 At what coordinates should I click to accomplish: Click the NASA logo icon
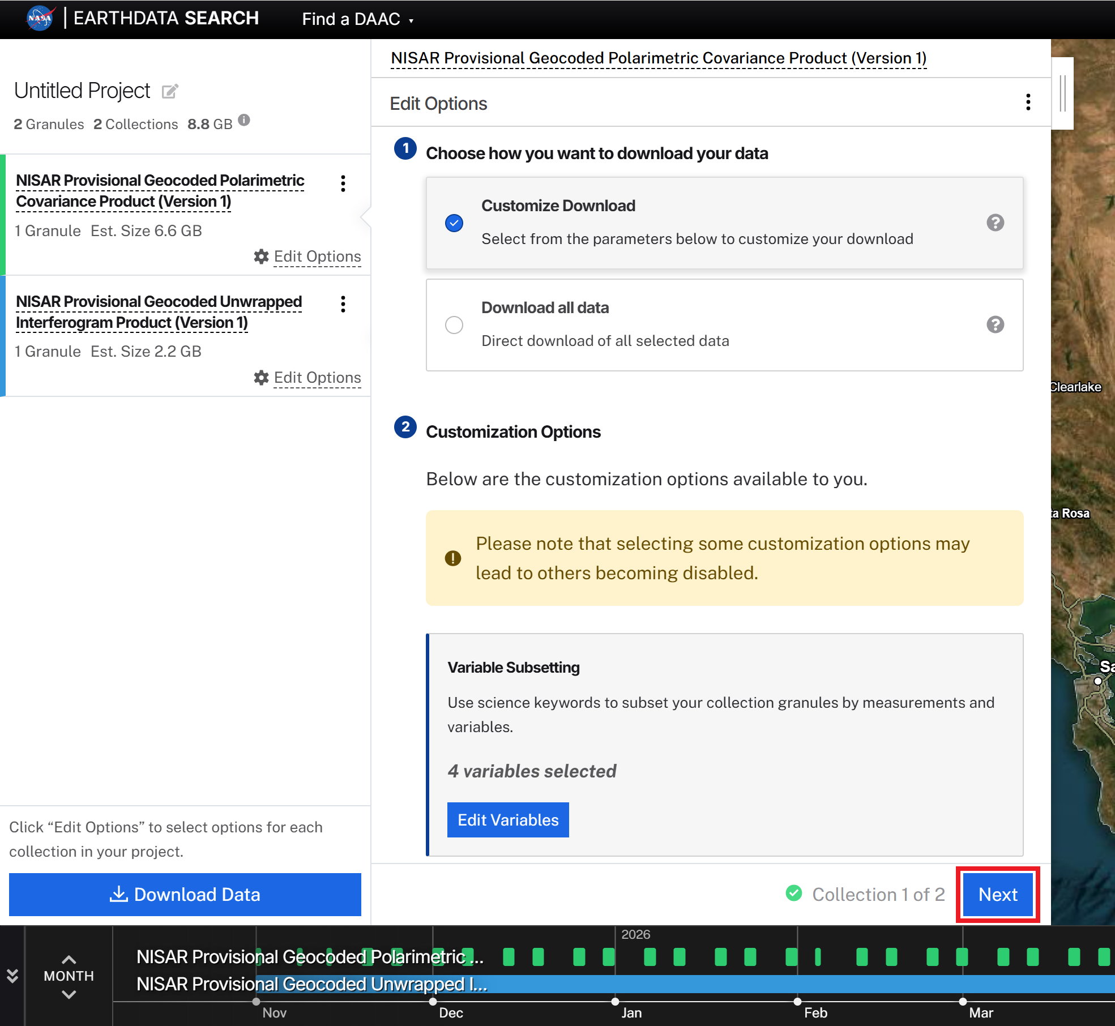[40, 18]
